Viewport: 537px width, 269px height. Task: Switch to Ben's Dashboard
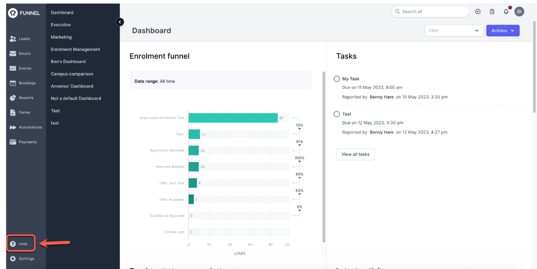(68, 61)
